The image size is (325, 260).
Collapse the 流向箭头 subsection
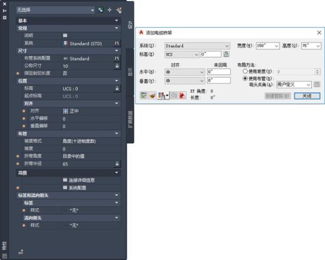coord(116,218)
